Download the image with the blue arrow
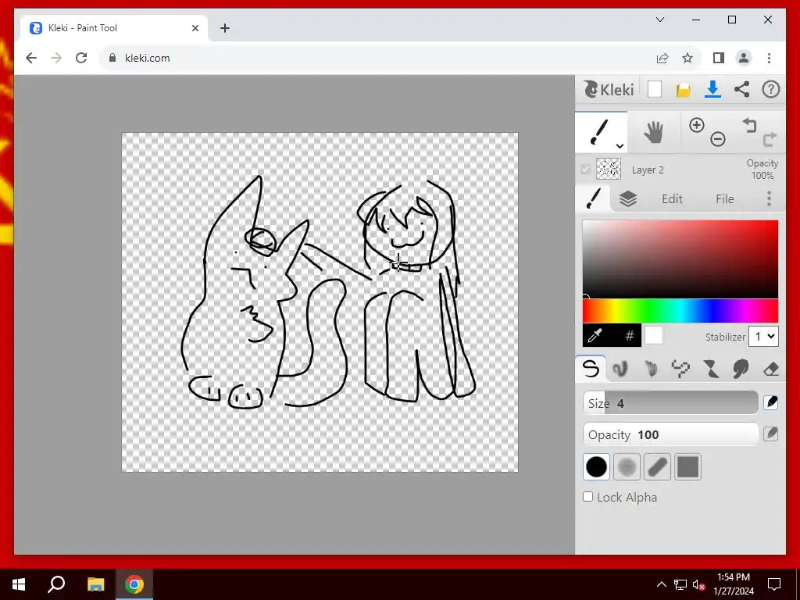The image size is (800, 600). [x=712, y=89]
